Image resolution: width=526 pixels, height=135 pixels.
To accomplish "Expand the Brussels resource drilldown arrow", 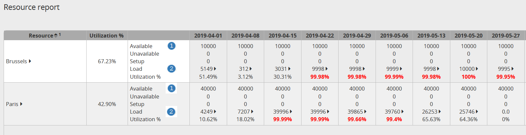I will tap(30, 61).
